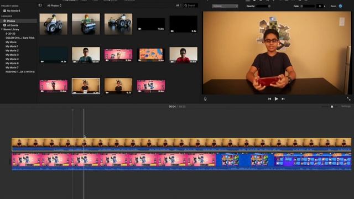Viewport: 354px width, 199px height.
Task: Open the All Photos dropdown
Action: click(x=54, y=6)
